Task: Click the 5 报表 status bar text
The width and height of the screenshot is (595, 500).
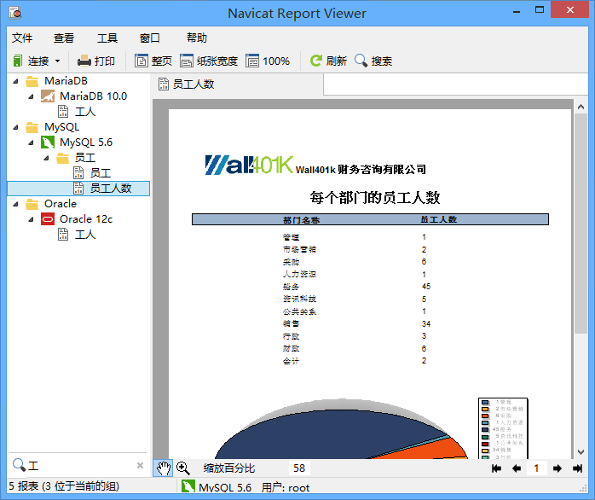Action: click(x=64, y=486)
